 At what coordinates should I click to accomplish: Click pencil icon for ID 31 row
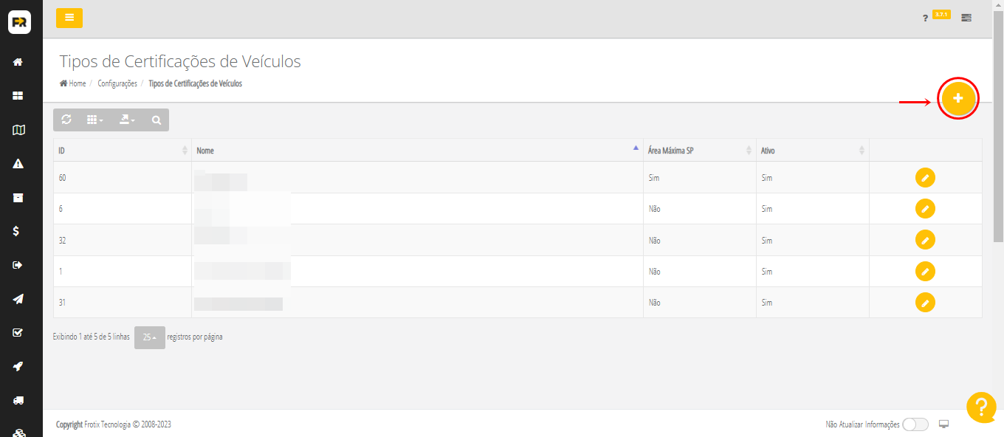pos(925,303)
